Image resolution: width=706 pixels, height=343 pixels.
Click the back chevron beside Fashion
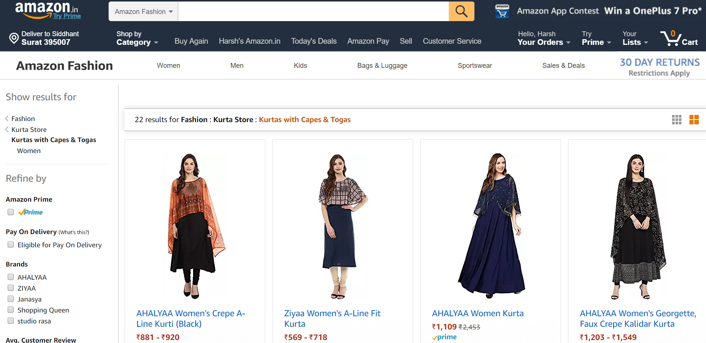(7, 118)
